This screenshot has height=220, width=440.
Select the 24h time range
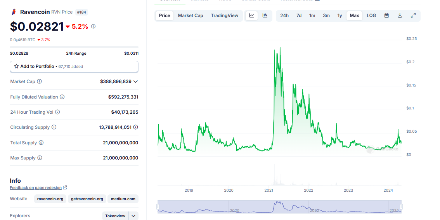(x=284, y=16)
